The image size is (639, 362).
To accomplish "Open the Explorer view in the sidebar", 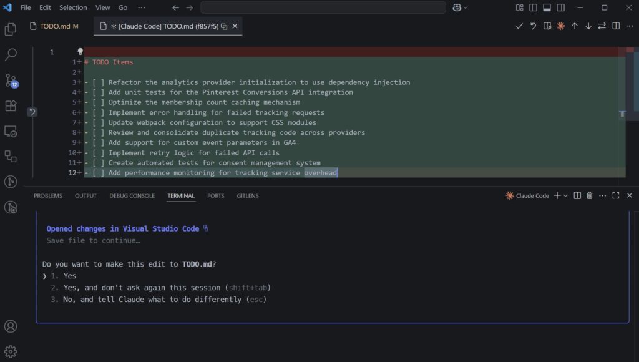I will click(10, 29).
